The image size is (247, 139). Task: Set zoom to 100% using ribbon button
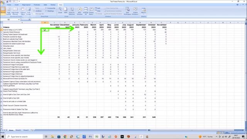pyautogui.click(x=66, y=10)
